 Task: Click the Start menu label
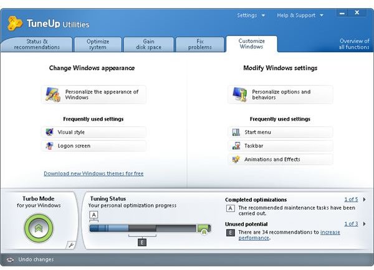257,132
